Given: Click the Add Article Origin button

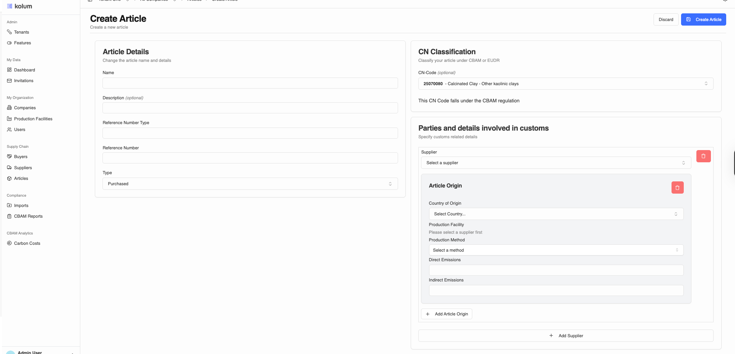Looking at the screenshot, I should [x=446, y=314].
